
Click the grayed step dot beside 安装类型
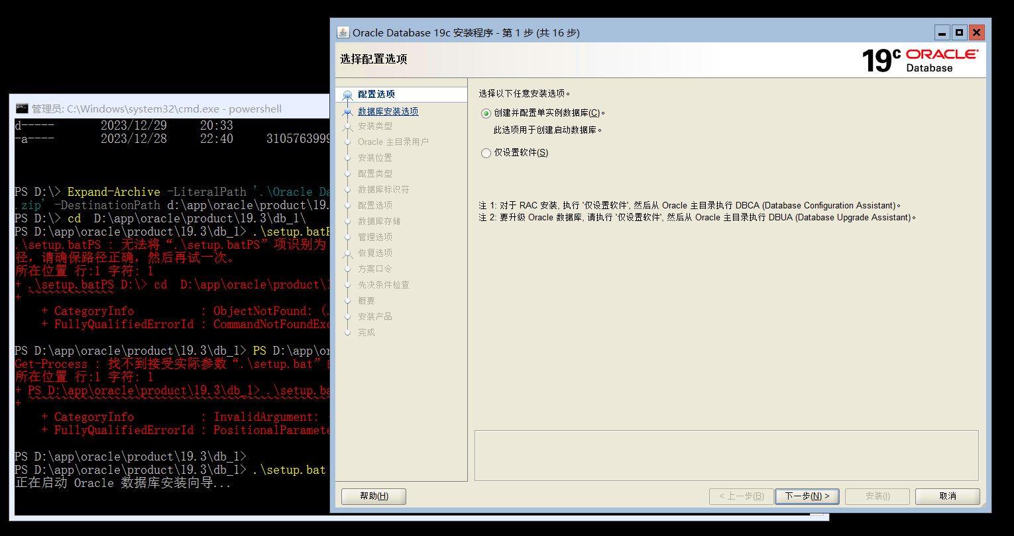[x=347, y=126]
